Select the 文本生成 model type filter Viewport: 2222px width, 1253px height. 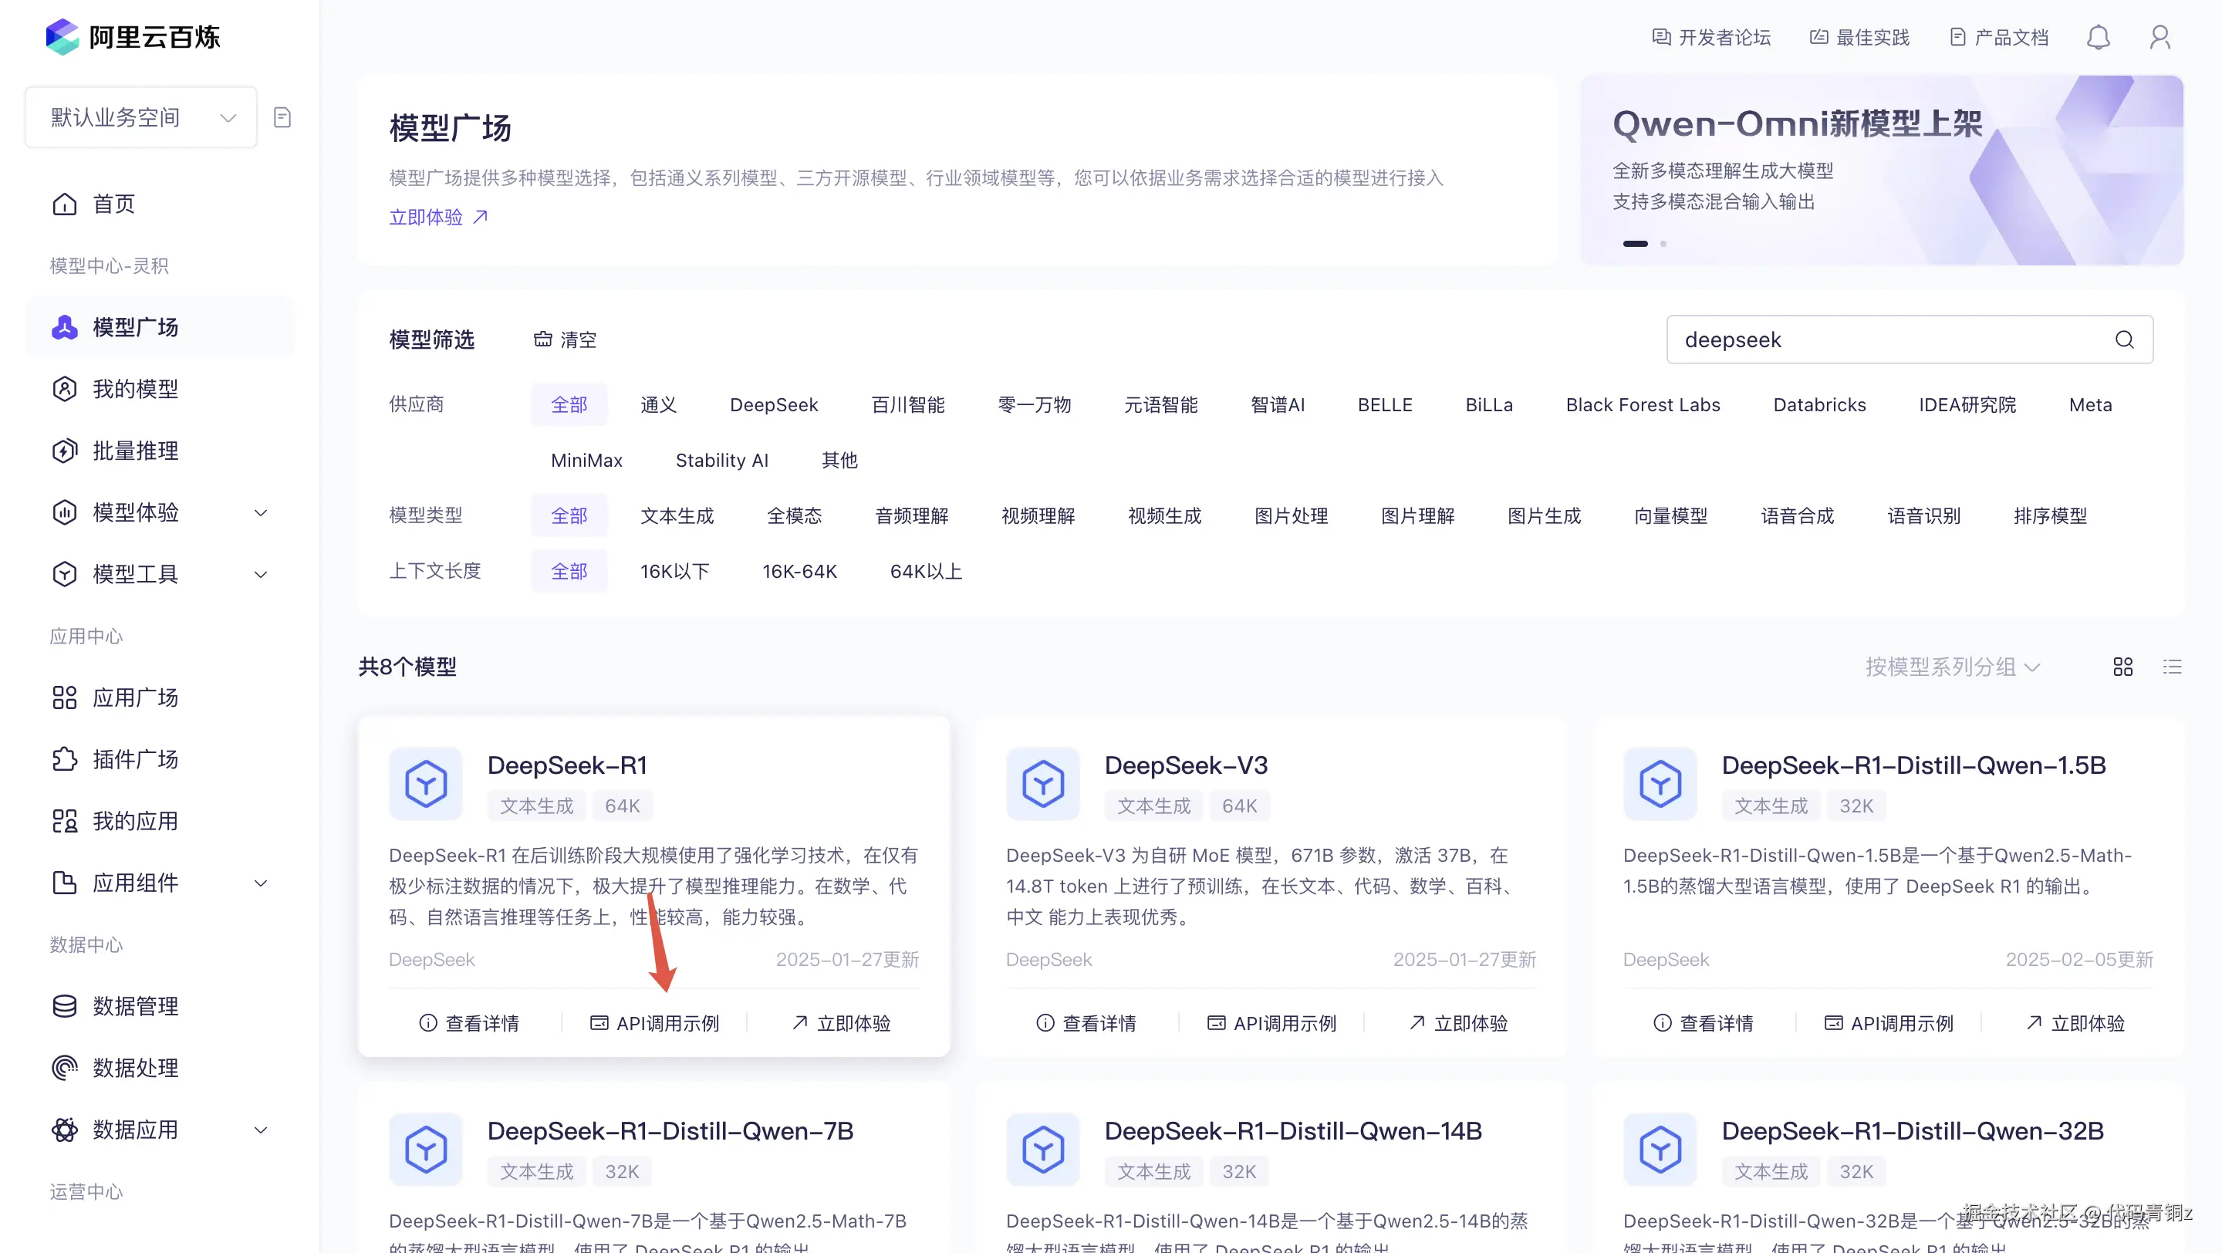pos(677,515)
